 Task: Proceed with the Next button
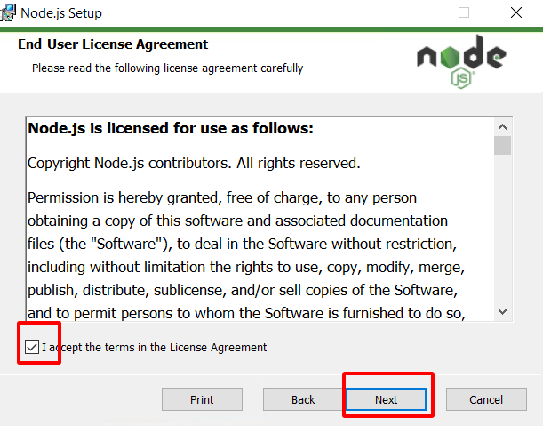(x=386, y=399)
